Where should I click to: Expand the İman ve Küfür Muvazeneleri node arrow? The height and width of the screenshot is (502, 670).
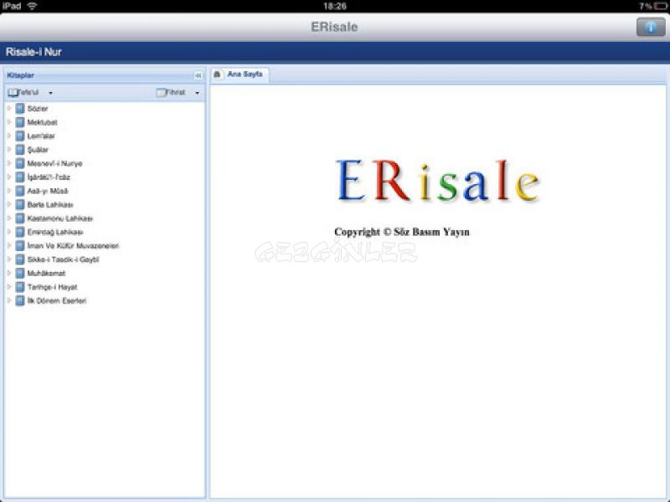pyautogui.click(x=9, y=245)
